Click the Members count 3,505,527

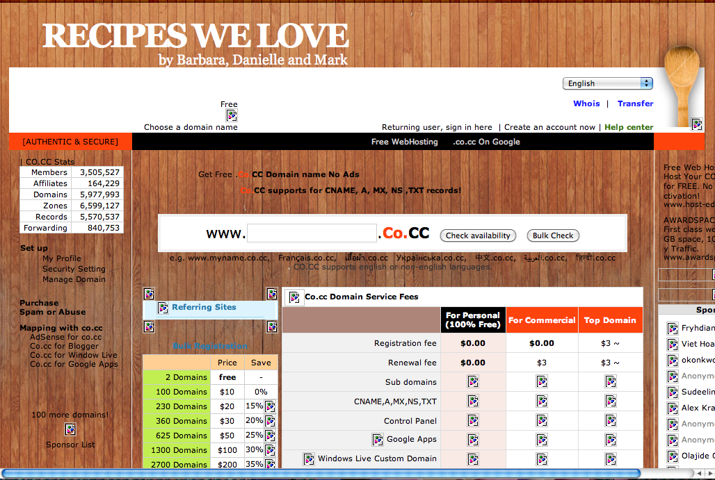(100, 172)
